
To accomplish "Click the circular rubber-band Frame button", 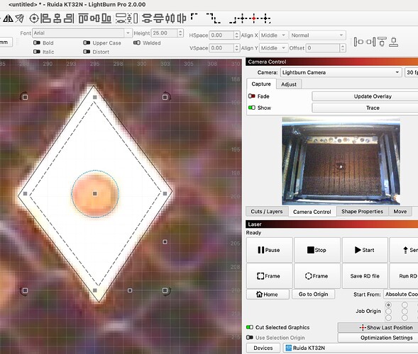I will point(317,276).
